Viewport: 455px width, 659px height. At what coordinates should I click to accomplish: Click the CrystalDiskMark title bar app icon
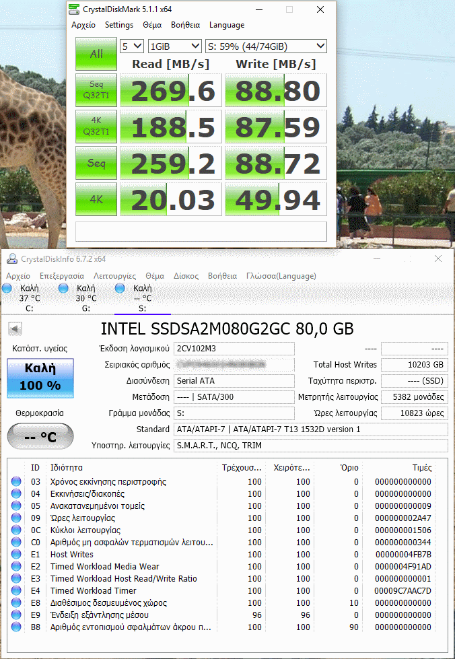(74, 9)
